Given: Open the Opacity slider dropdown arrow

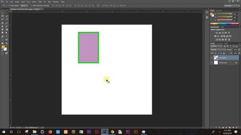Looking at the screenshot, I should click(x=239, y=50).
